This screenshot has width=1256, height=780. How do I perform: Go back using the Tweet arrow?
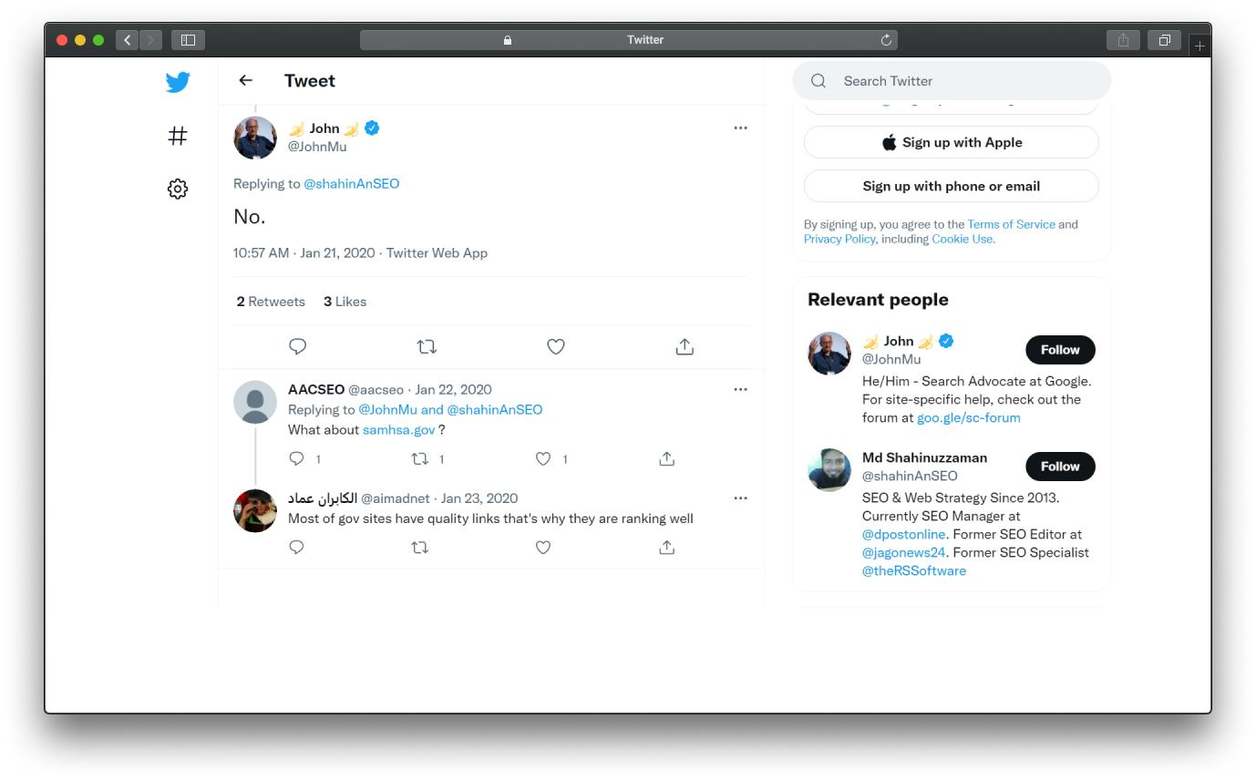click(245, 80)
